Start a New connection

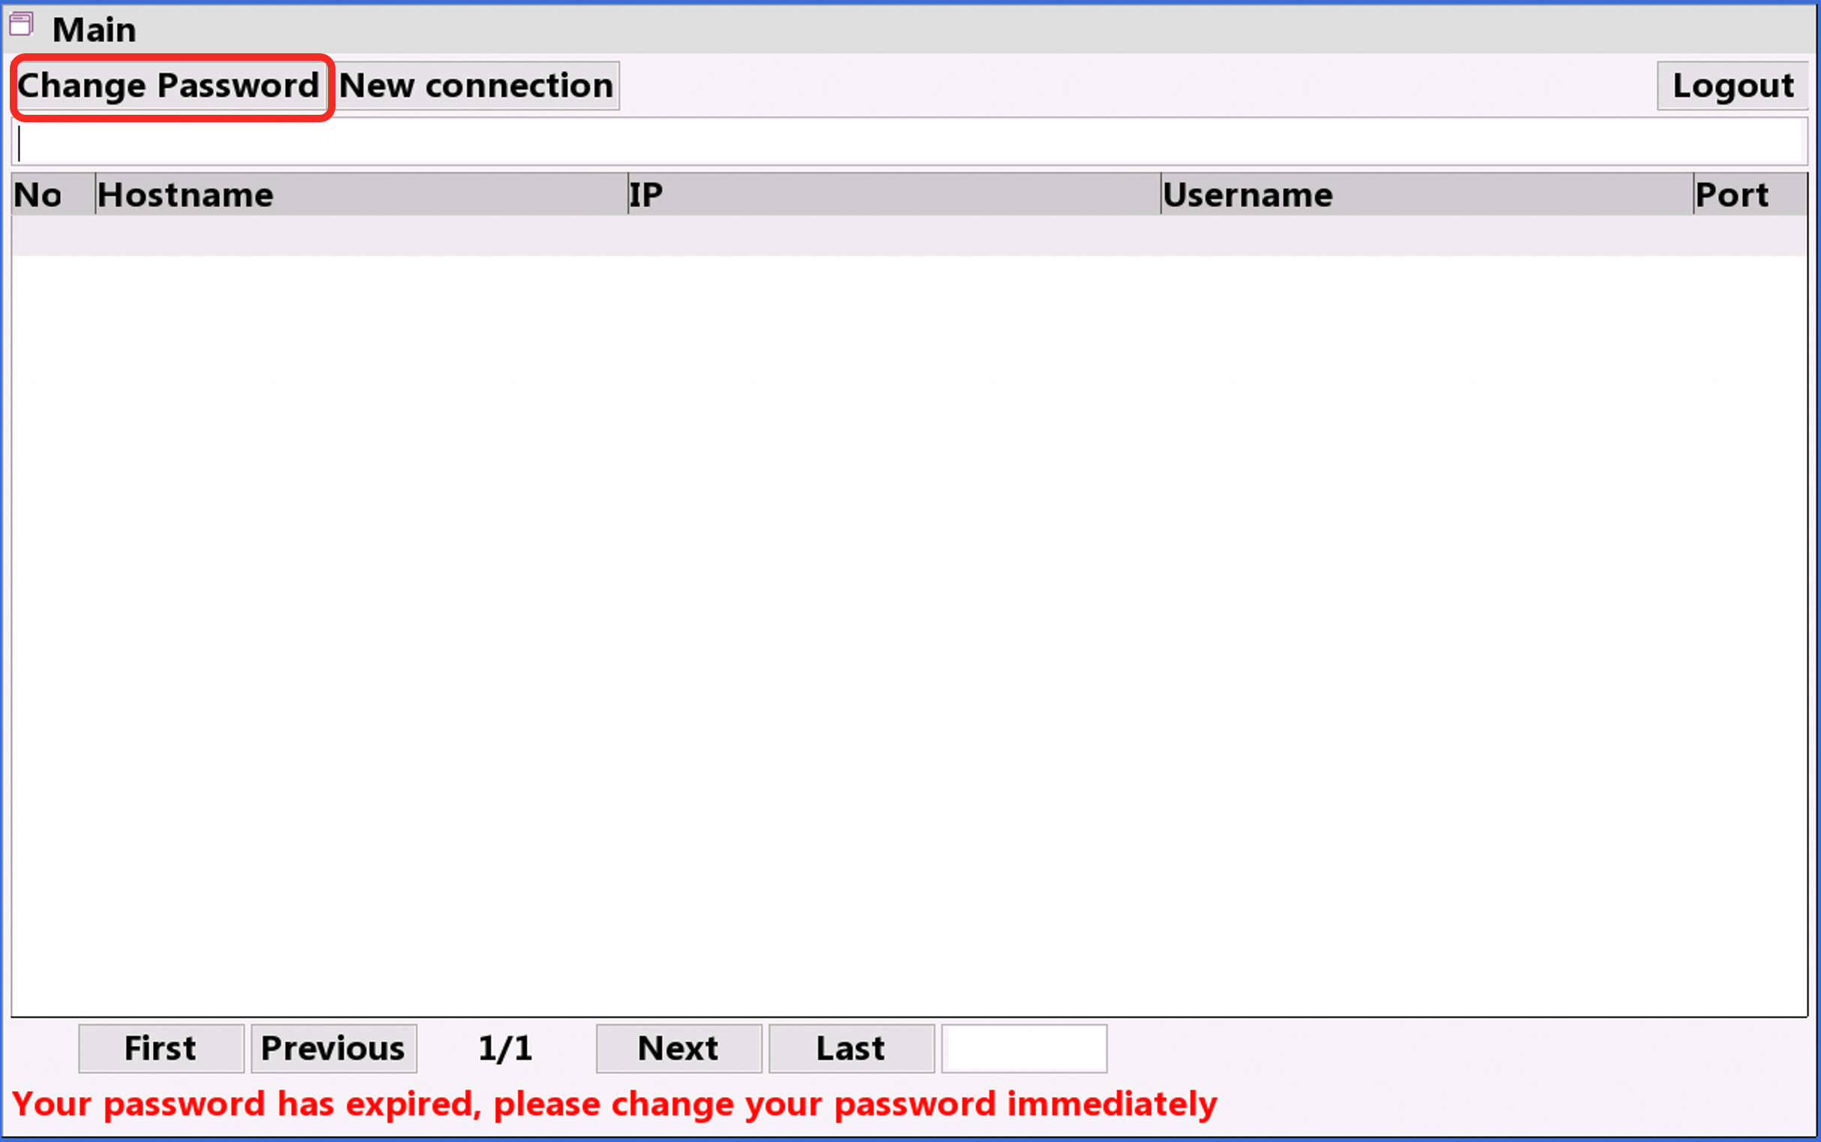pyautogui.click(x=476, y=86)
